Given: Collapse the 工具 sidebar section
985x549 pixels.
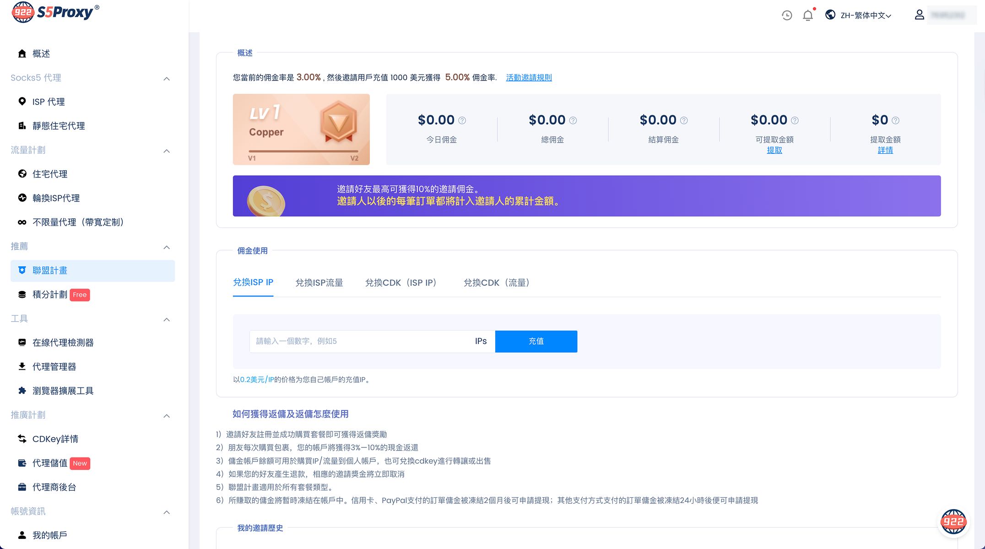Looking at the screenshot, I should click(167, 319).
